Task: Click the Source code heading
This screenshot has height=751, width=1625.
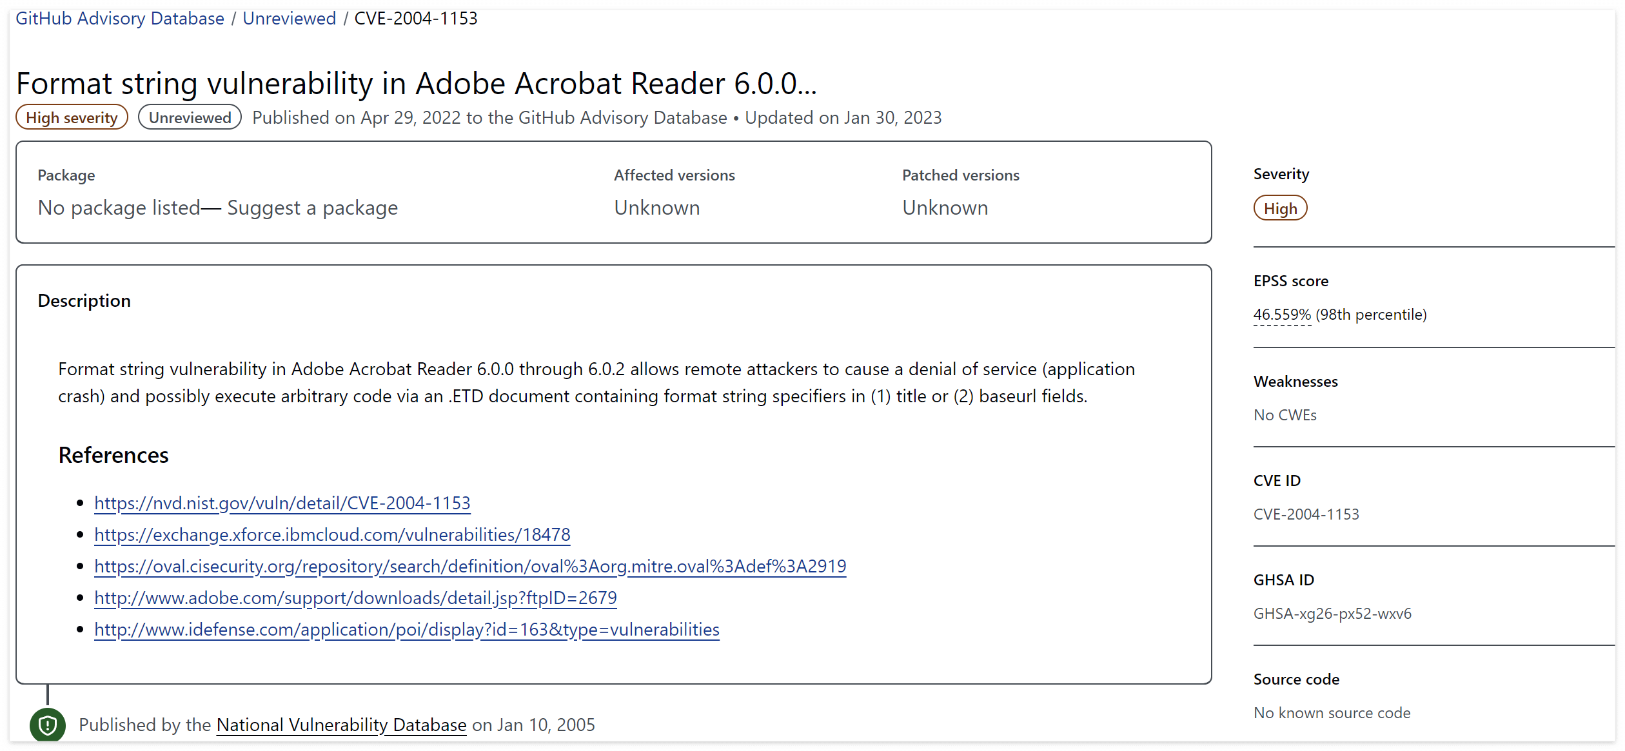Action: 1296,679
